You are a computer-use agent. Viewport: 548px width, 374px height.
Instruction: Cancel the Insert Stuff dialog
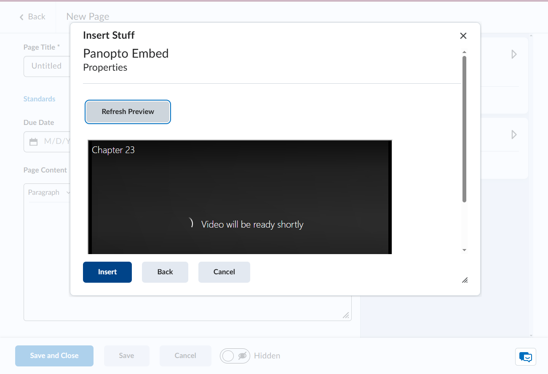(x=224, y=272)
